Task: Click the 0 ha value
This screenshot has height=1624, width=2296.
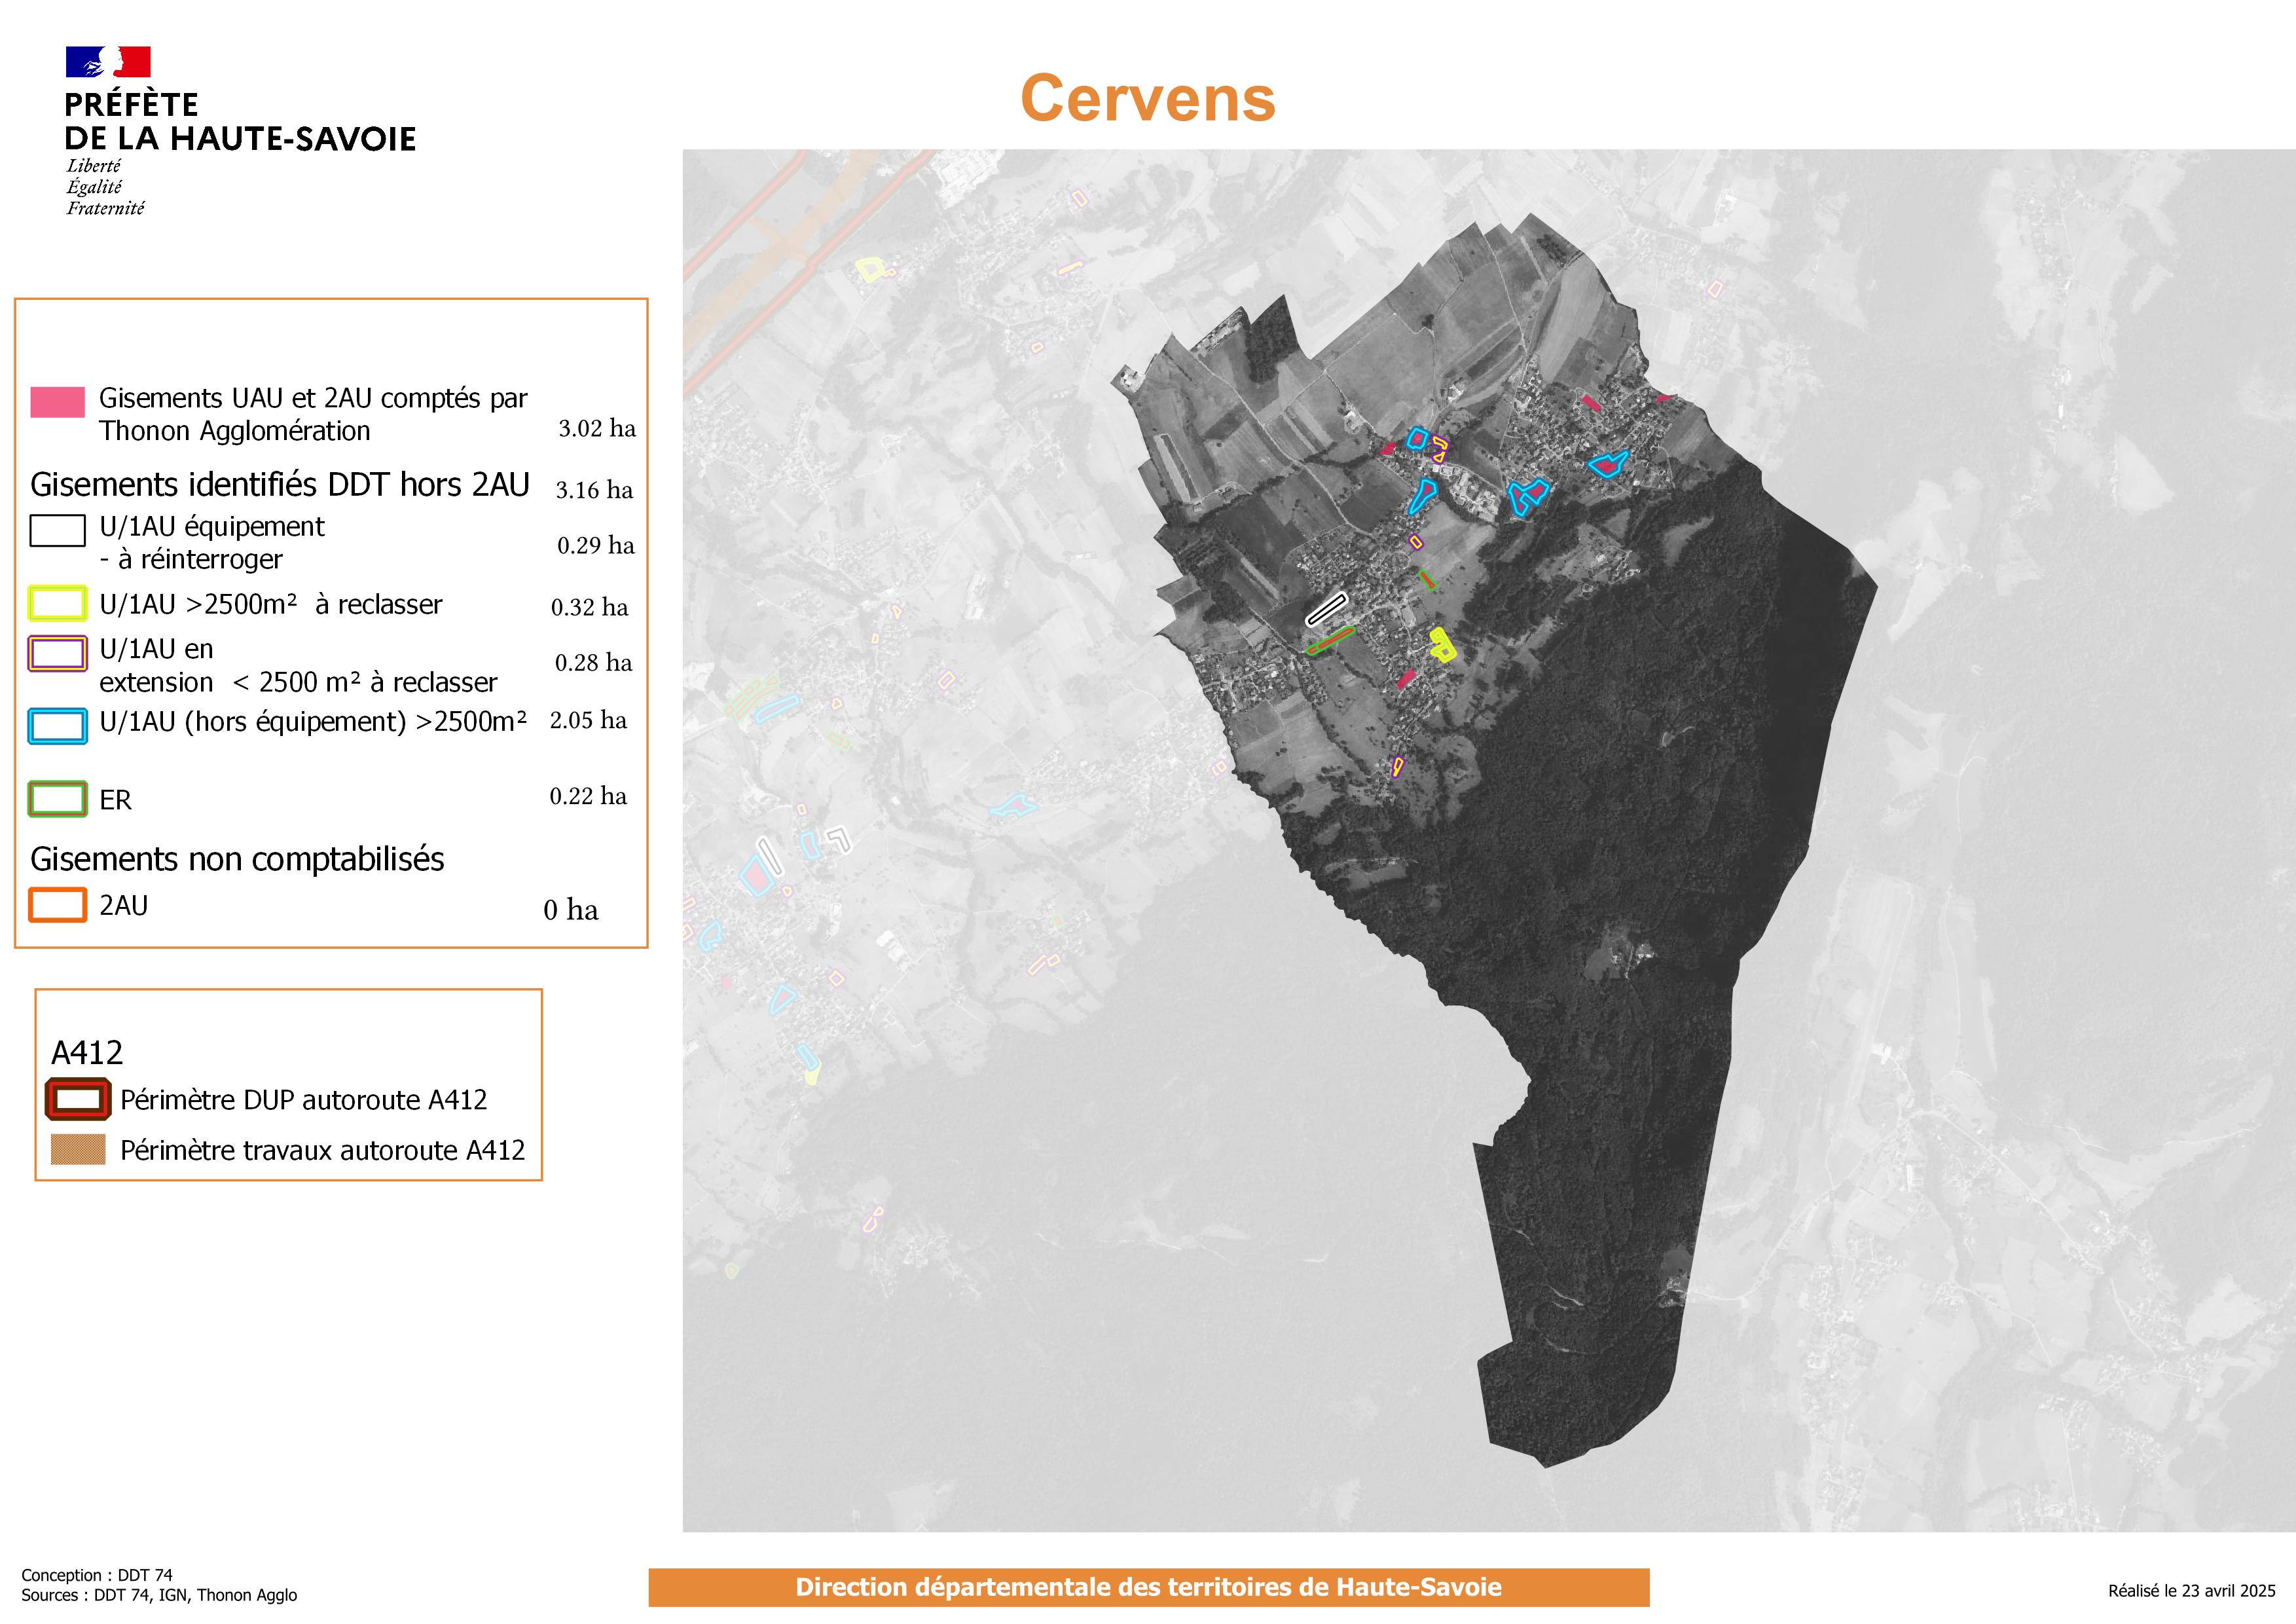Action: pos(571,910)
